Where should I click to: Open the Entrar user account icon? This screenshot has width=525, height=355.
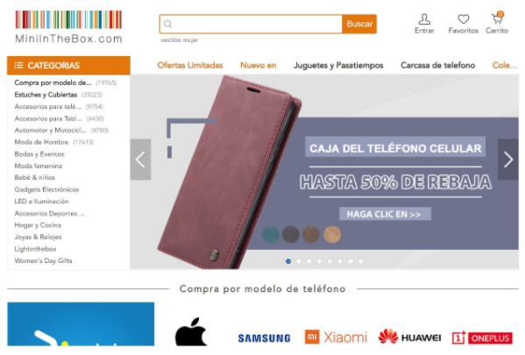pyautogui.click(x=424, y=19)
